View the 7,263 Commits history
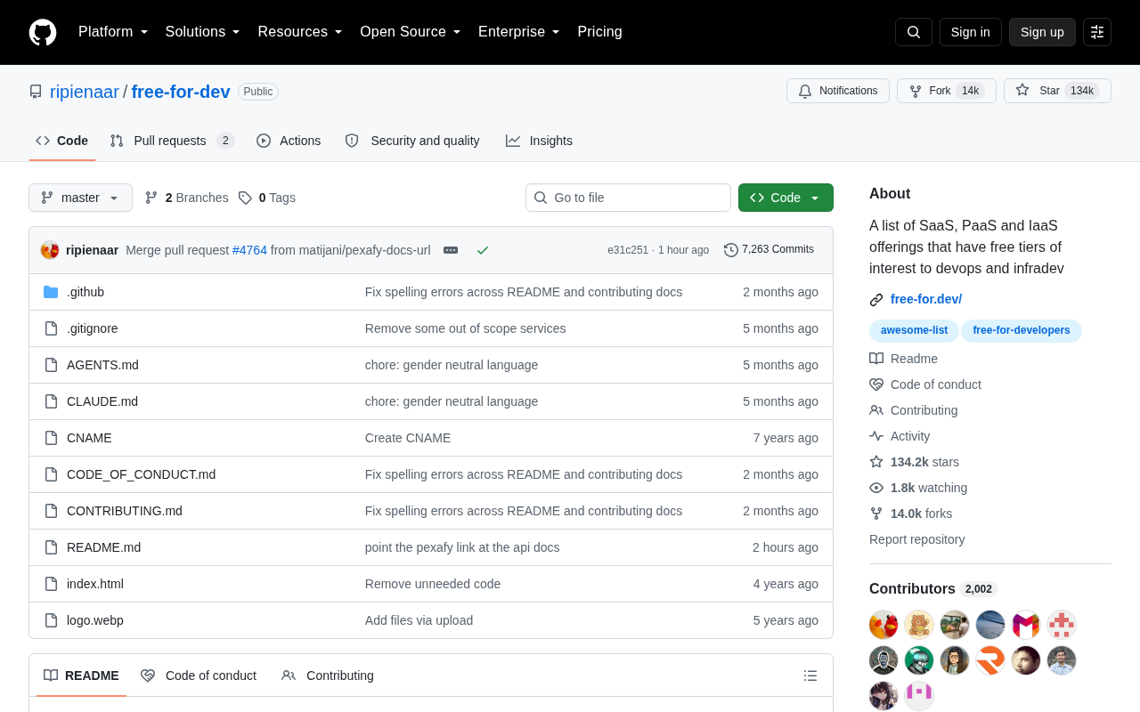This screenshot has width=1140, height=712. tap(769, 250)
